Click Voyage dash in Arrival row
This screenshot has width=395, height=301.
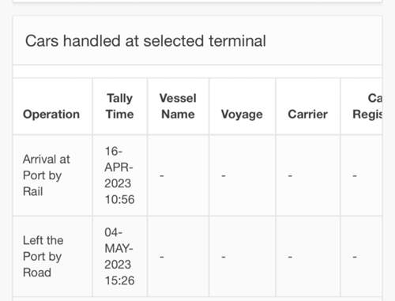[224, 175]
